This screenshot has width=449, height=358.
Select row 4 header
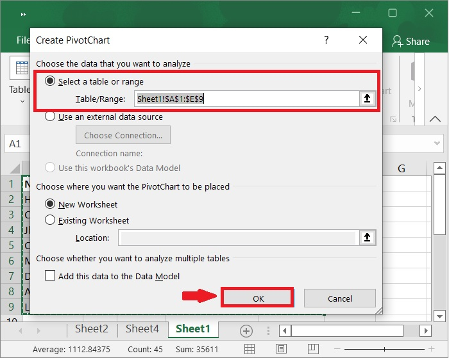click(11, 230)
